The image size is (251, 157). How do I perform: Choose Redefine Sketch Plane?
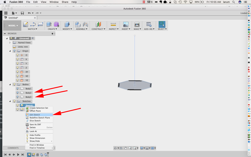click(39, 118)
